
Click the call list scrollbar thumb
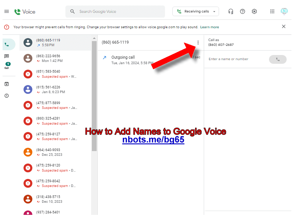[94, 96]
